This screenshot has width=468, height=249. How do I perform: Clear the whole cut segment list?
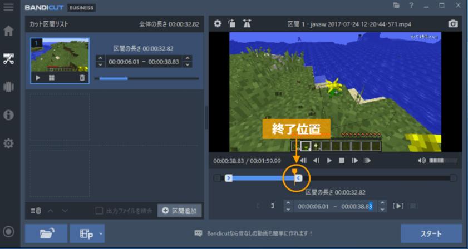coord(36,211)
